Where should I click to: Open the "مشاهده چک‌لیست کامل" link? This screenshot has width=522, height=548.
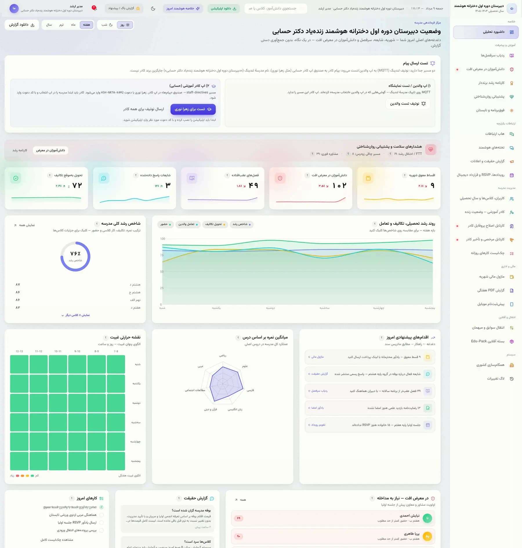point(57,540)
